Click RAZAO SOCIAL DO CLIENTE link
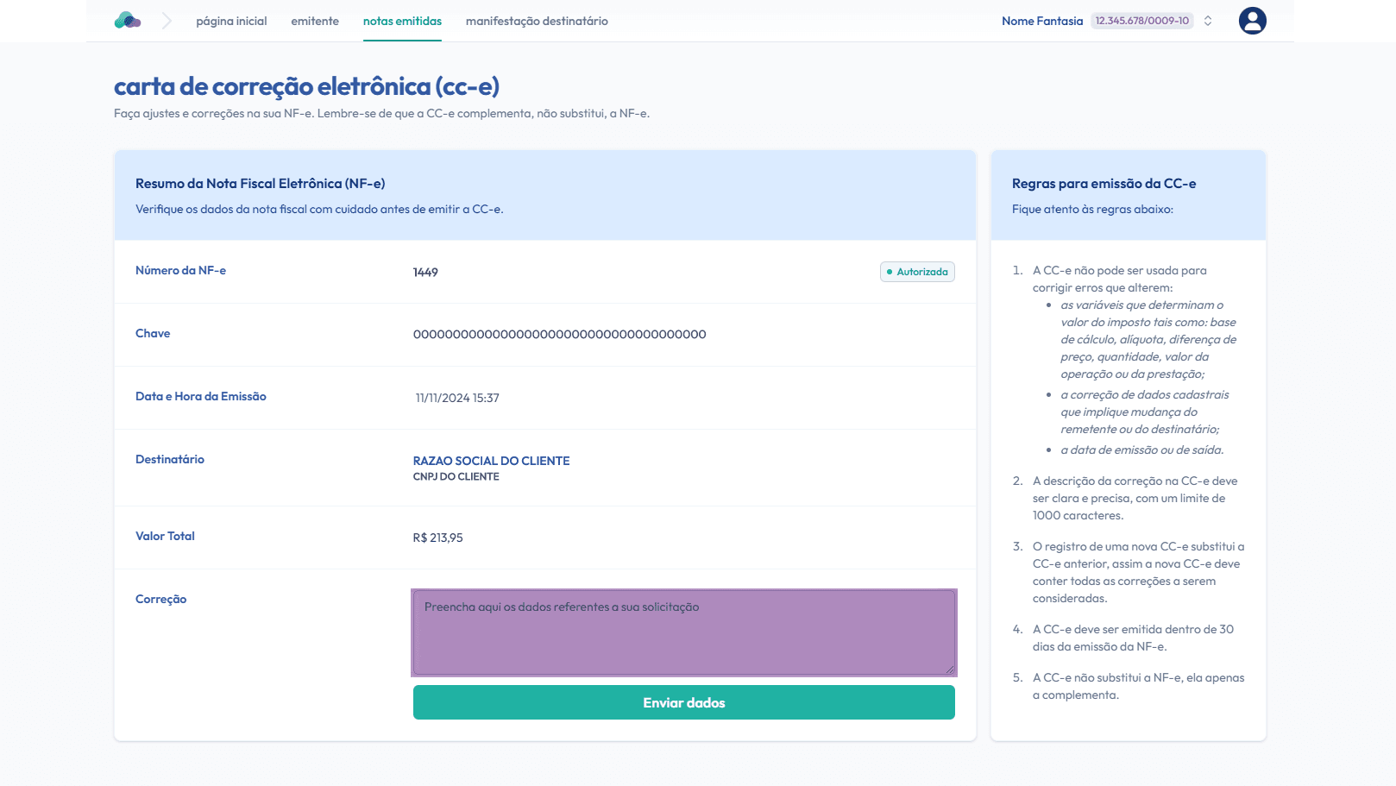 [491, 461]
